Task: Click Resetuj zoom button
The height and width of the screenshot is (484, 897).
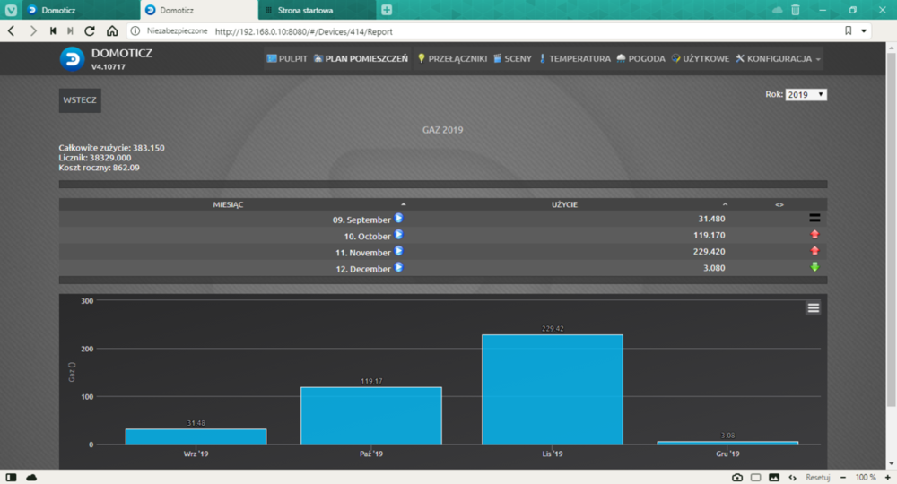Action: pyautogui.click(x=817, y=477)
